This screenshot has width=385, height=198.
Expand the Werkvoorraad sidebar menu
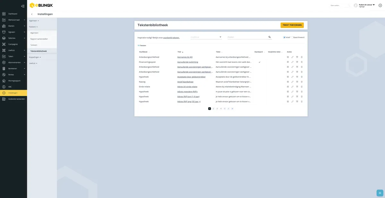(13, 20)
